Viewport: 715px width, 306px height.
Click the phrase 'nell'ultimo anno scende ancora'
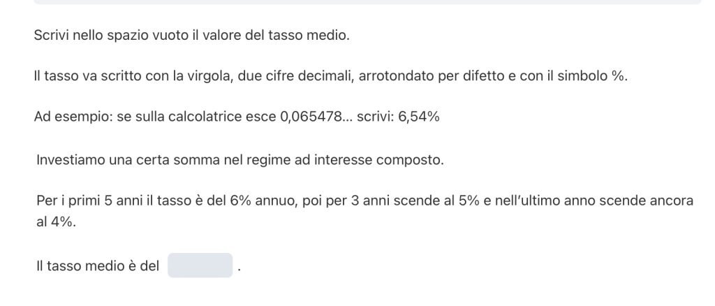click(x=606, y=201)
